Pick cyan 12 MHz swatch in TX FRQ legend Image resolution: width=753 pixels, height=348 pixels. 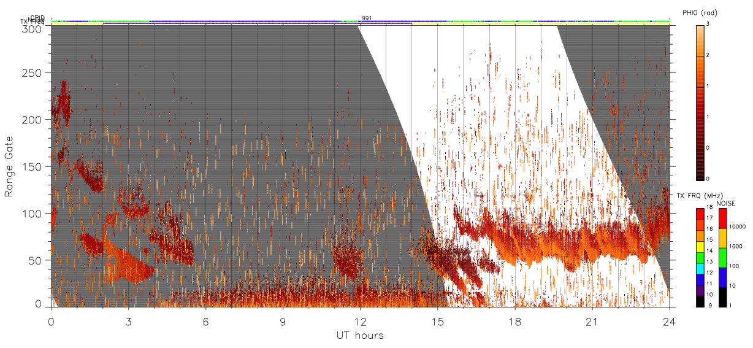700,269
